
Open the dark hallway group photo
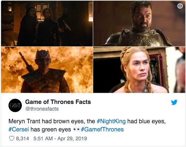[47, 23]
